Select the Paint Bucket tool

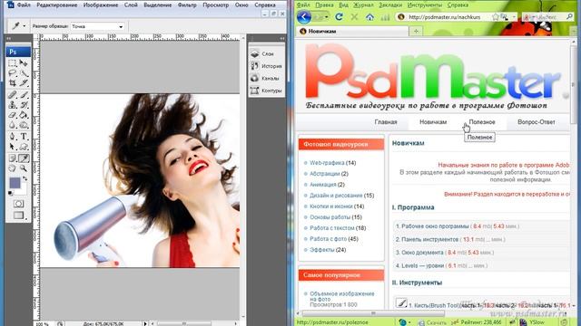pos(24,115)
